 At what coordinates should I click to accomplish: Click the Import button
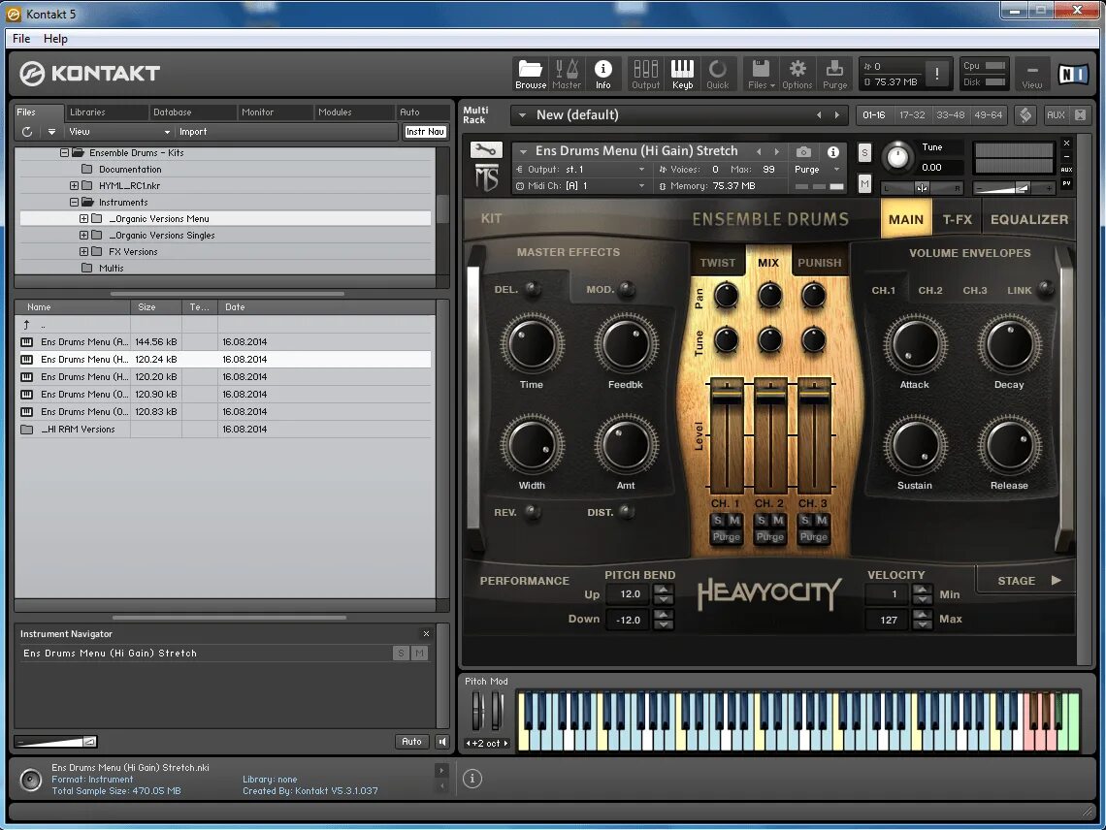point(192,132)
